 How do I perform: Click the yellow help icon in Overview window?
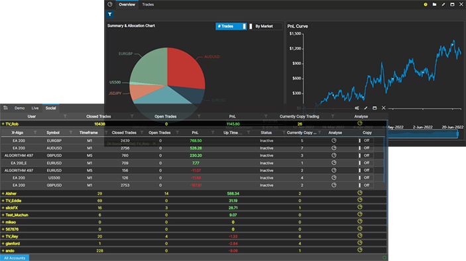[426, 5]
